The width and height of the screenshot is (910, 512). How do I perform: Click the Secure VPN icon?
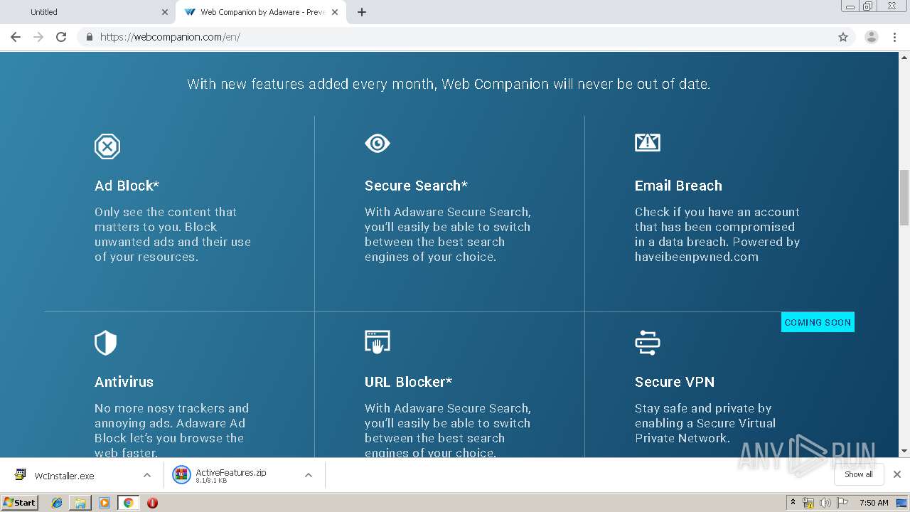click(648, 342)
